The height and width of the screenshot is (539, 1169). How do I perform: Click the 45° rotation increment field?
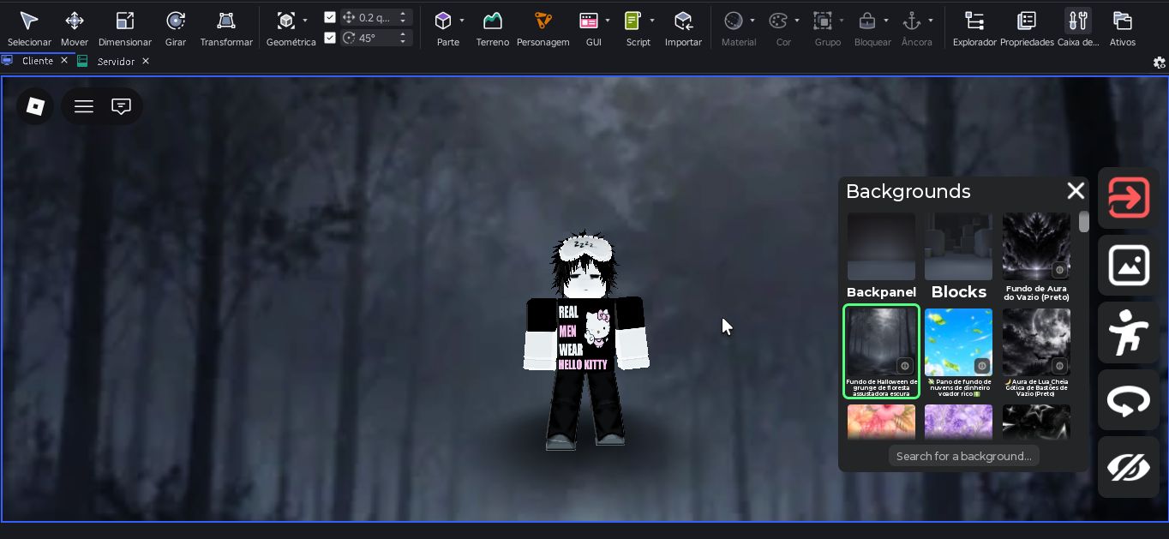pyautogui.click(x=377, y=37)
